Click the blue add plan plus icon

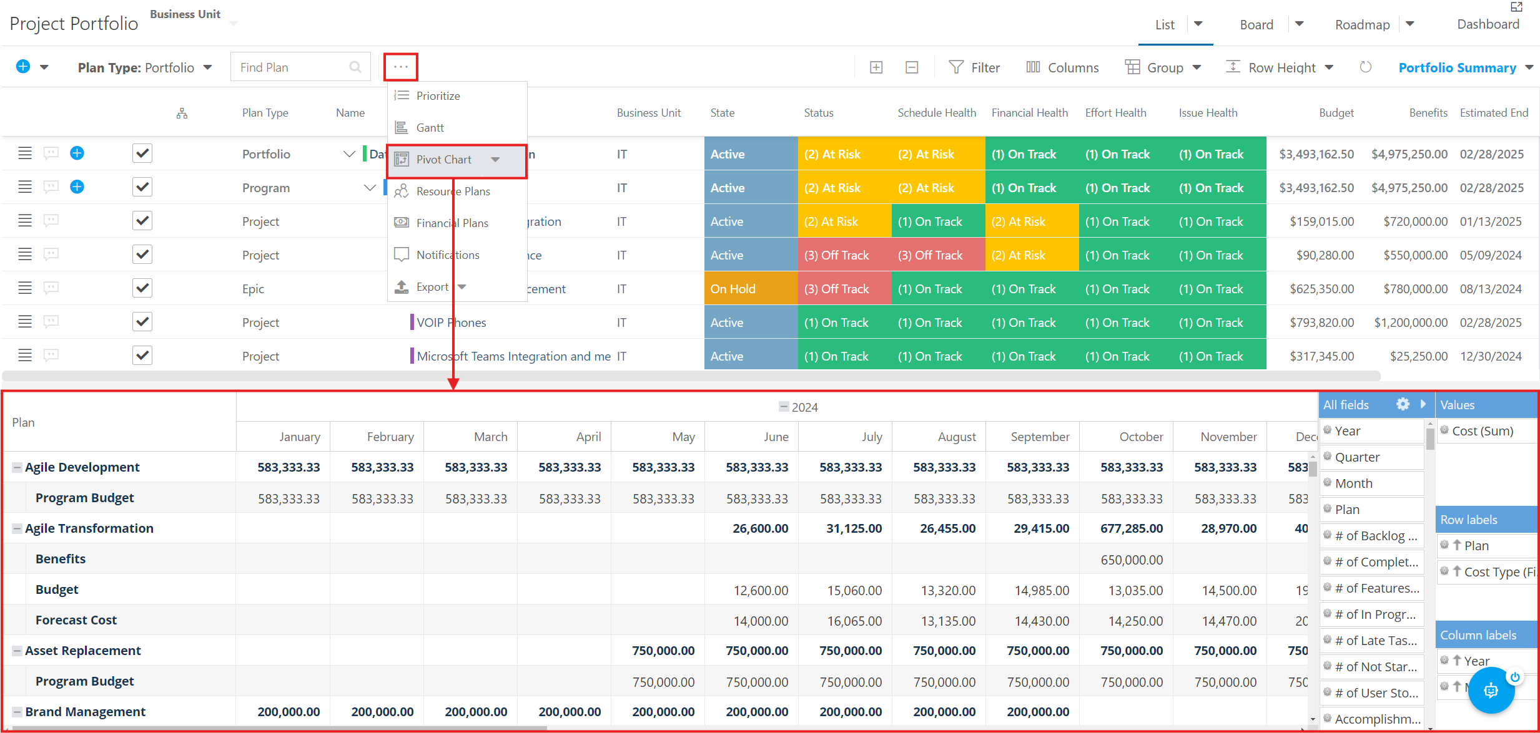click(x=23, y=67)
